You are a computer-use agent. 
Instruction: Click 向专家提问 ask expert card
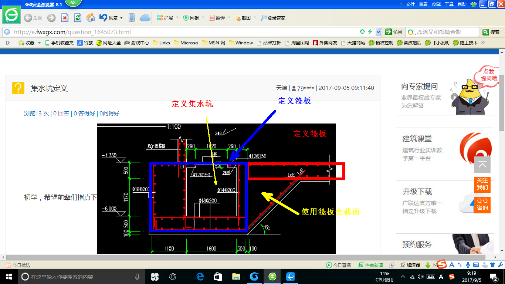click(445, 95)
